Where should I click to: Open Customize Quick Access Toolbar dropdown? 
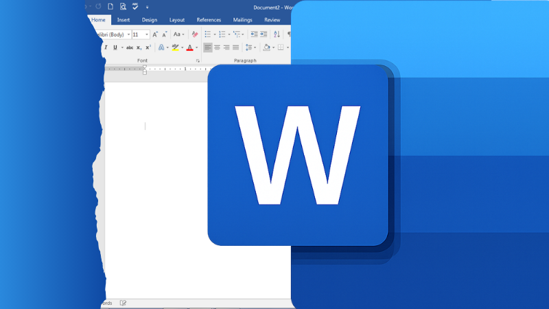[x=147, y=7]
